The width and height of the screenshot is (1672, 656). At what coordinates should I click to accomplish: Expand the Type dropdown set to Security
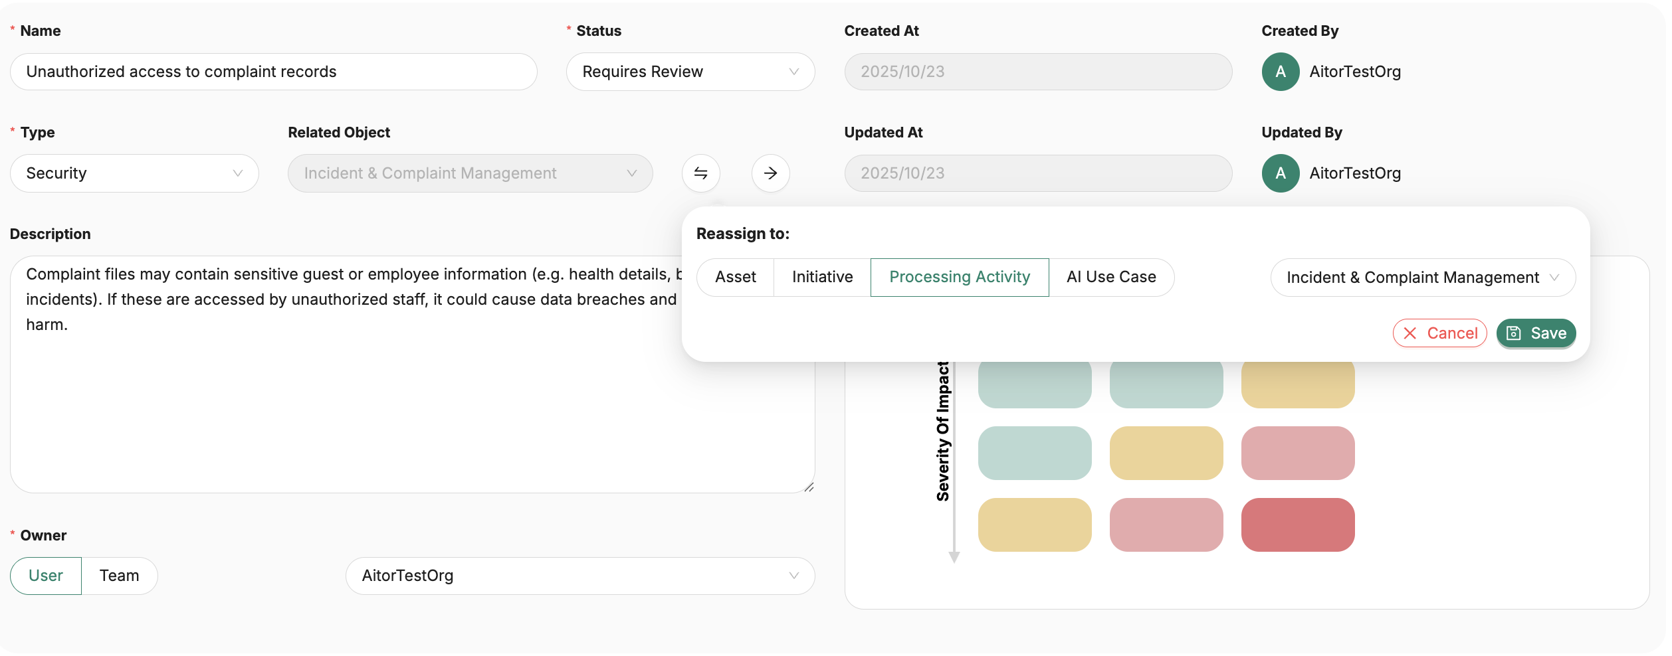pos(134,173)
